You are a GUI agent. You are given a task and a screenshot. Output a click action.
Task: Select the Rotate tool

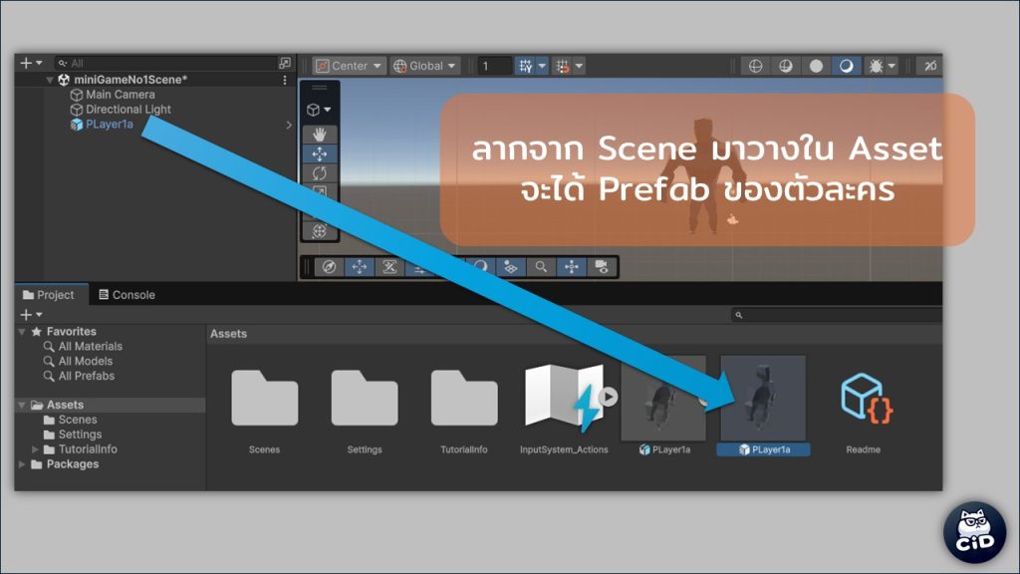coord(320,172)
